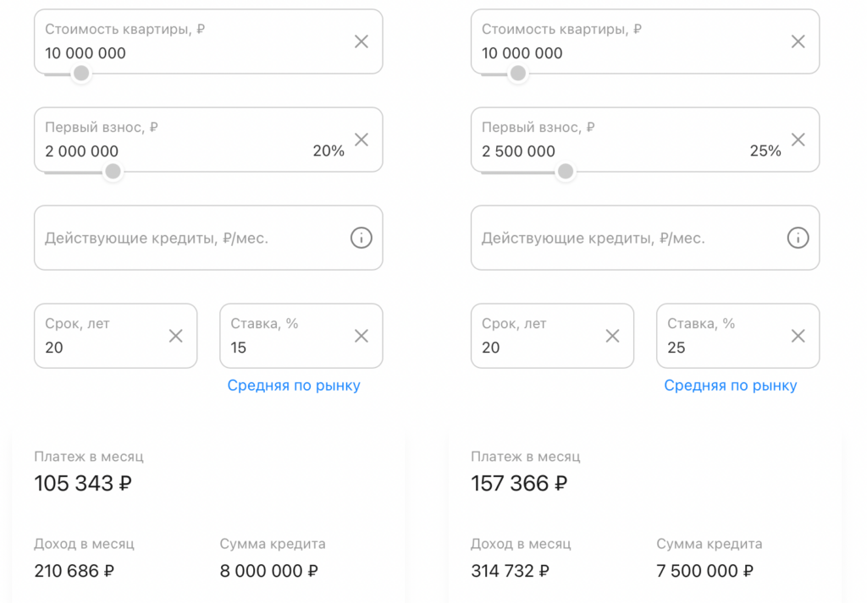Click the 2 500 000 down payment slider handle
Screen dimensions: 867x603
566,172
